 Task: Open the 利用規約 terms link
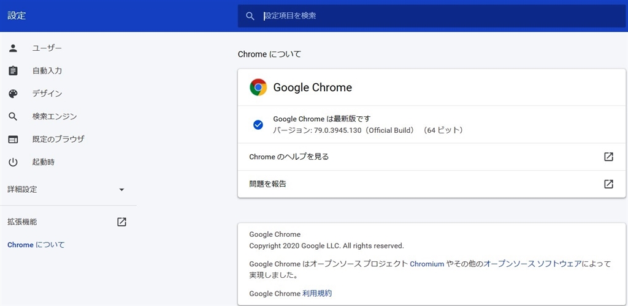317,294
